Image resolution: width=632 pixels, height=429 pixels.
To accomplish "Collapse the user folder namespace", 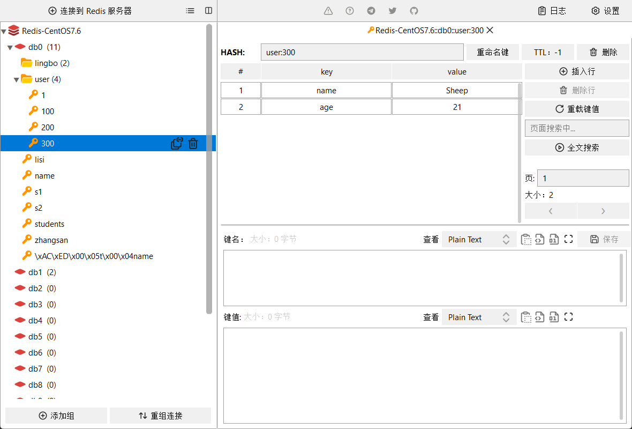I will point(17,80).
